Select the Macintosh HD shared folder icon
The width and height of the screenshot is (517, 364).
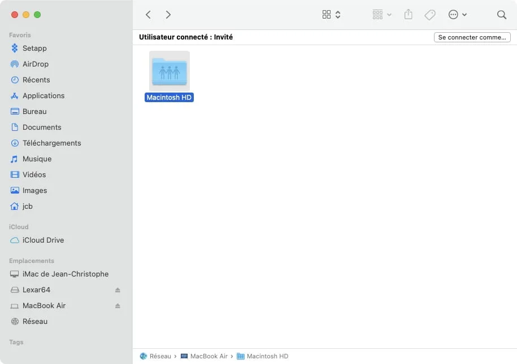point(170,71)
